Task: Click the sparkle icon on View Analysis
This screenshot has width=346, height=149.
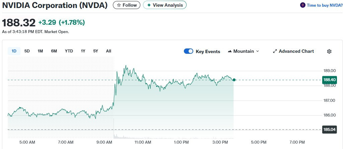Action: (149, 5)
